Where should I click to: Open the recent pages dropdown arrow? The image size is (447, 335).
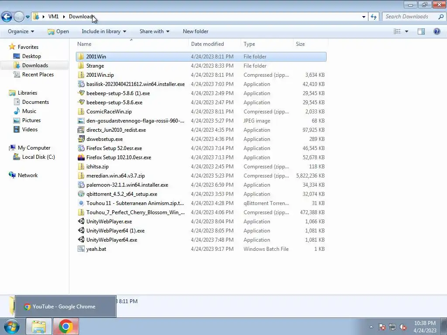(28, 17)
